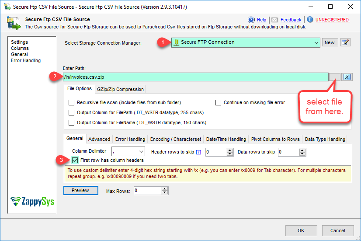
Task: Click the Header rows to skip field
Action: point(216,152)
